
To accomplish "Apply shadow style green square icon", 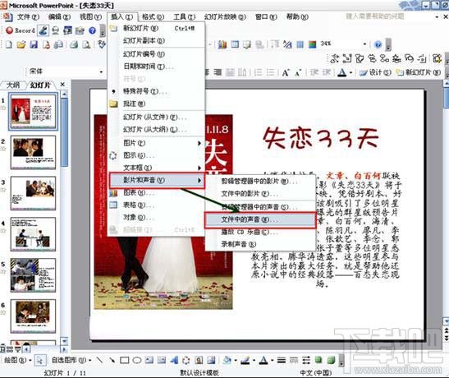I will (318, 360).
